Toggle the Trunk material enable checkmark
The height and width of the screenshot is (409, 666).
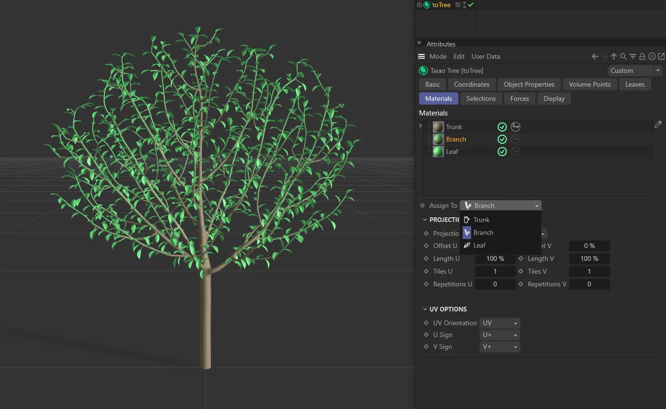(x=502, y=126)
